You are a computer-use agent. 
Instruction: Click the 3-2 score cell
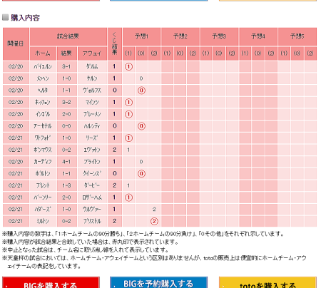coord(66,102)
